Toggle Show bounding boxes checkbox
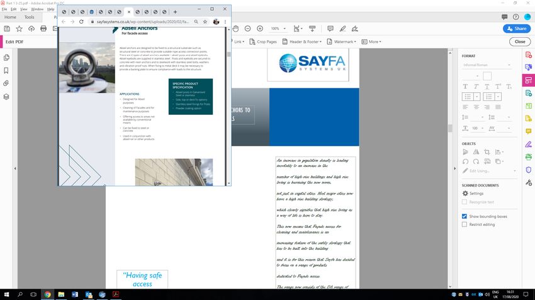535x300 pixels. pos(465,217)
